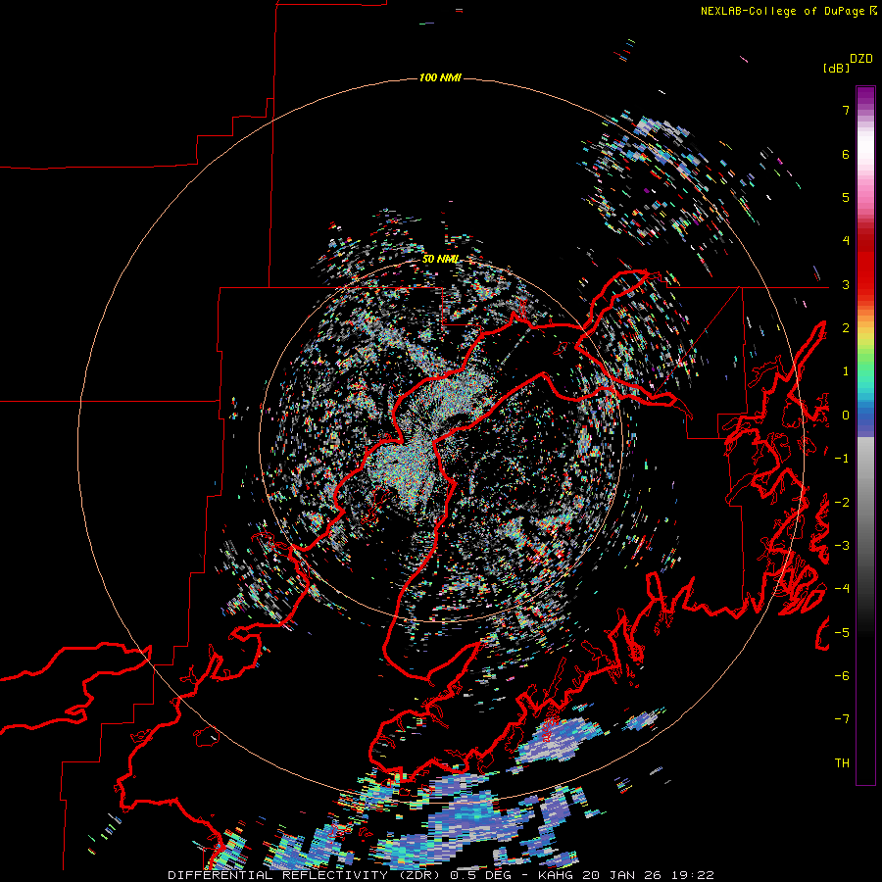882x882 pixels.
Task: Click the DZD legend title
Action: (861, 59)
